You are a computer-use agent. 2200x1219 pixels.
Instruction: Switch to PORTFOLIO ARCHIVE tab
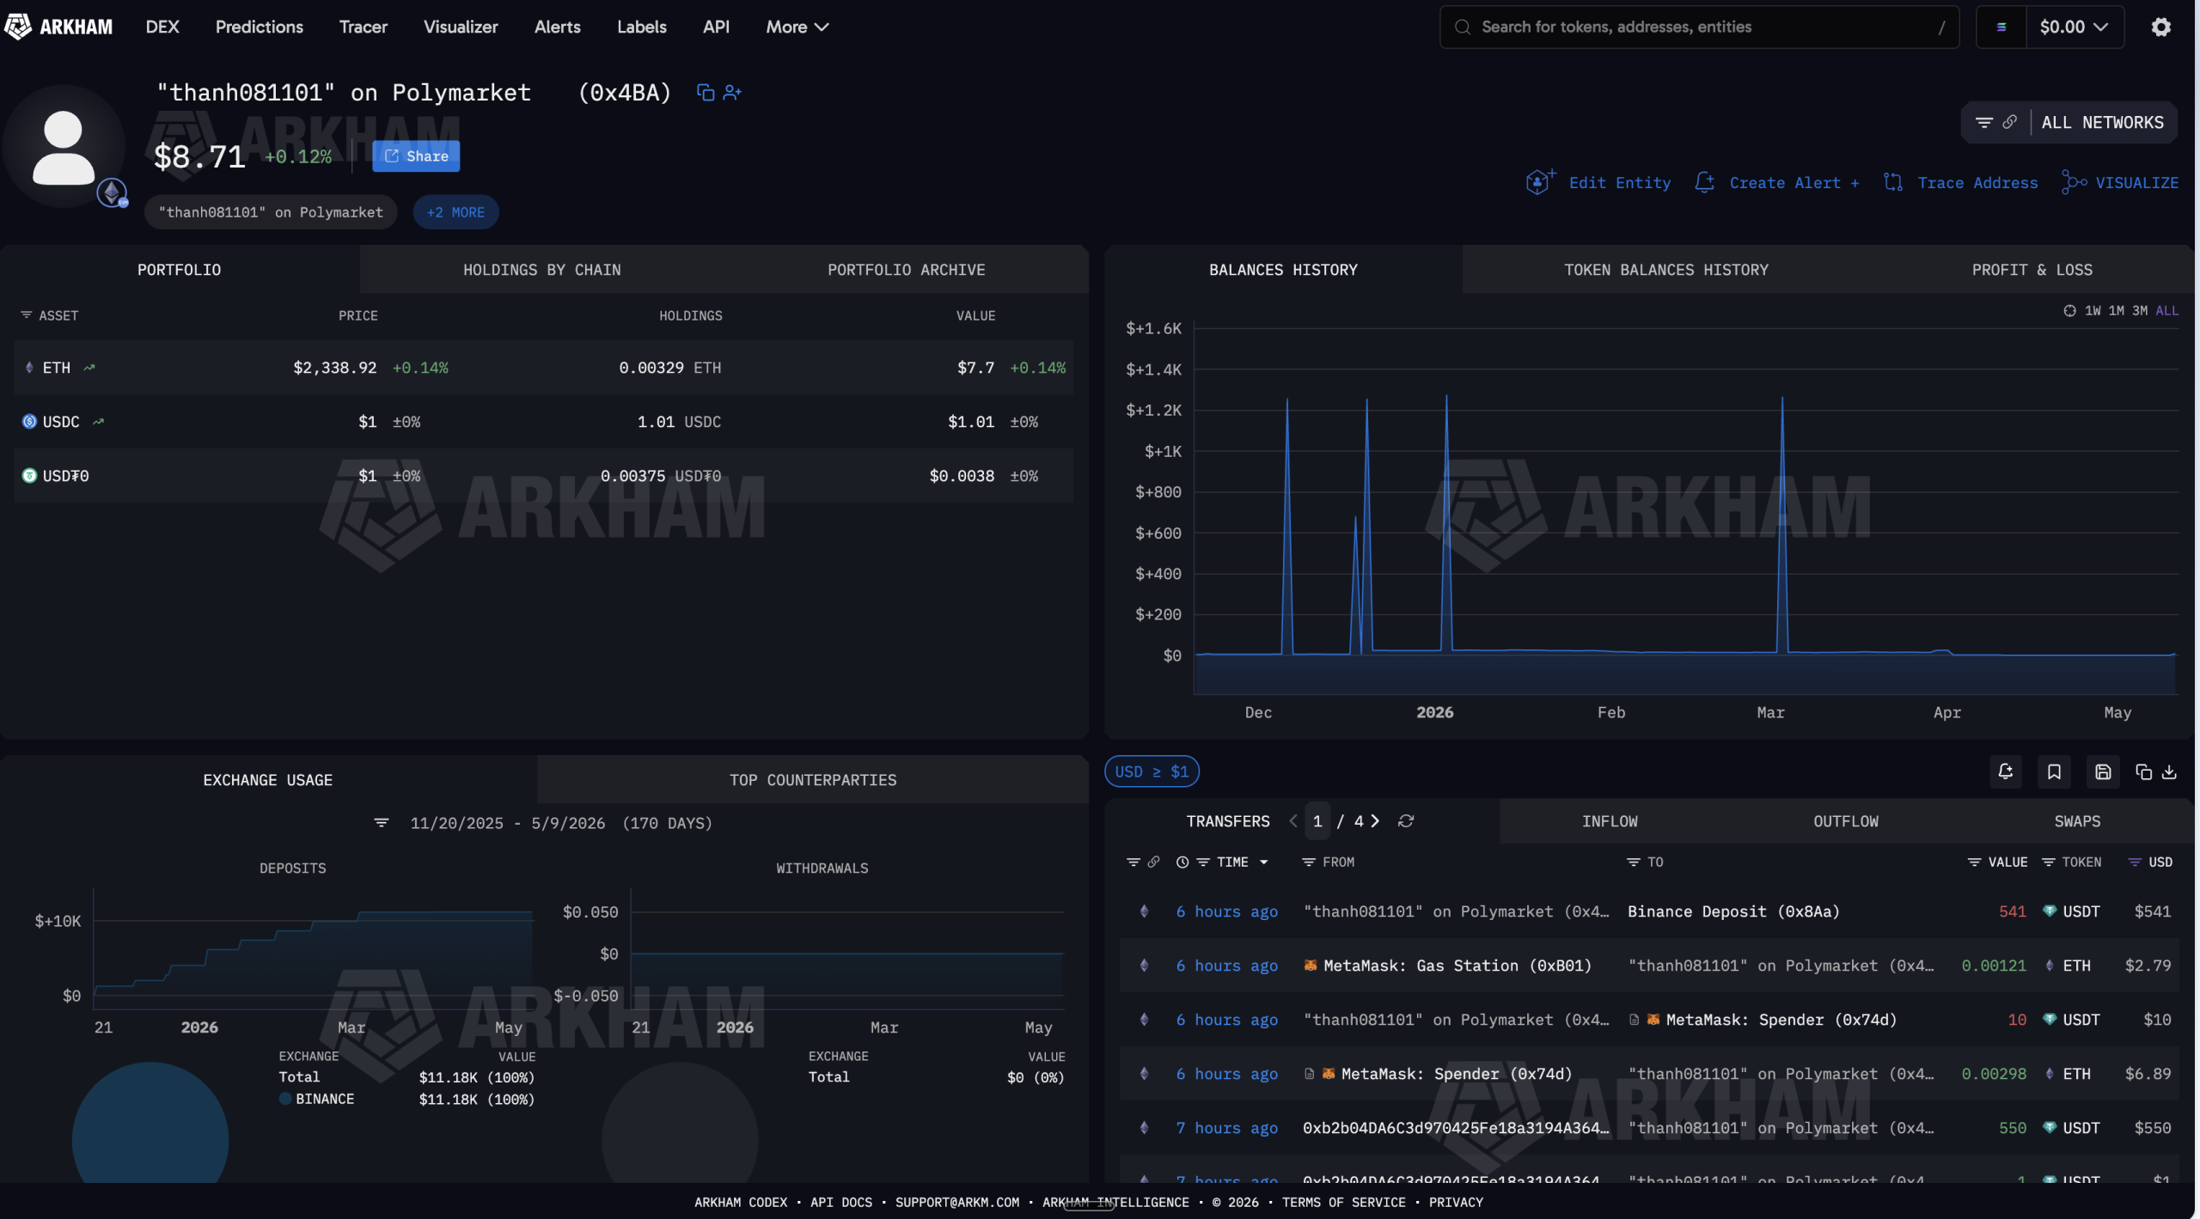point(906,270)
